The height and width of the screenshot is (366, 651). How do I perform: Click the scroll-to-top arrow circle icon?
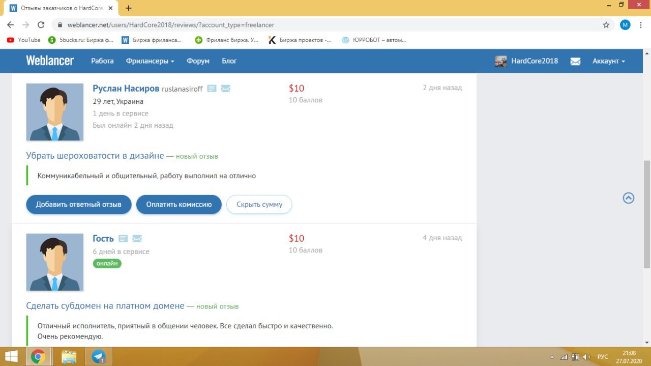click(629, 198)
